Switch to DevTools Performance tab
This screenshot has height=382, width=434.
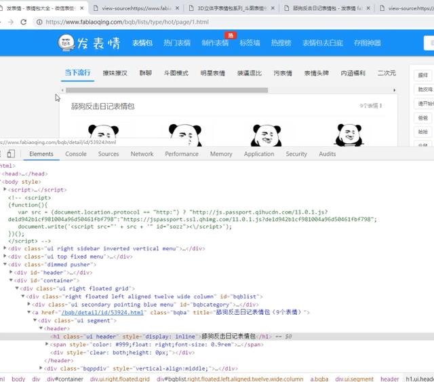point(182,154)
